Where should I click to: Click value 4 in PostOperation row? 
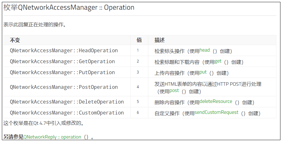[138, 87]
